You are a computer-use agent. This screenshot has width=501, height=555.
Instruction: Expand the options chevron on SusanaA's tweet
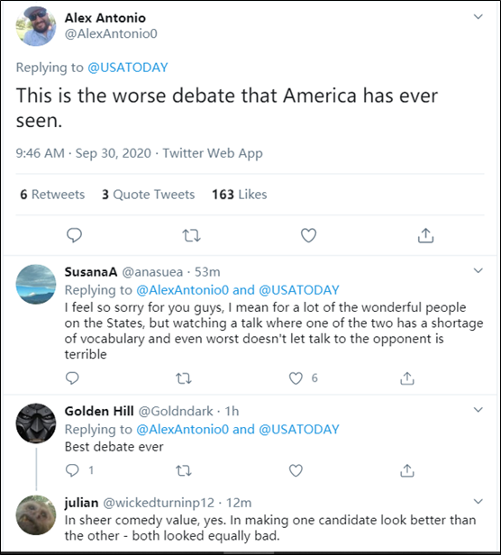click(478, 271)
